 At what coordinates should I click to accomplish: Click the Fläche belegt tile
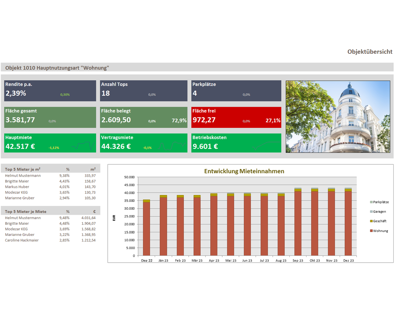(144, 117)
